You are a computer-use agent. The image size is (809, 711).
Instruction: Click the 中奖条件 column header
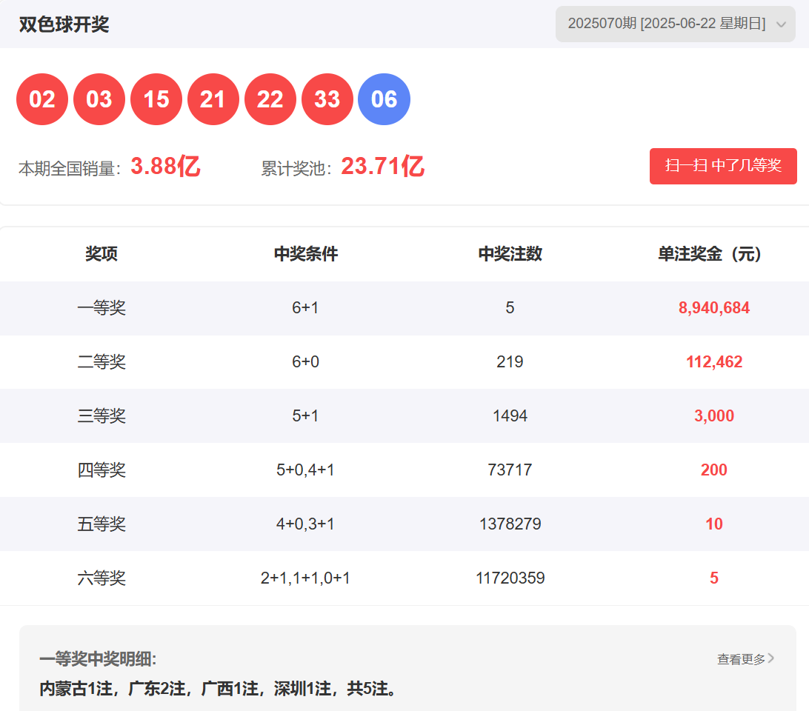point(305,254)
